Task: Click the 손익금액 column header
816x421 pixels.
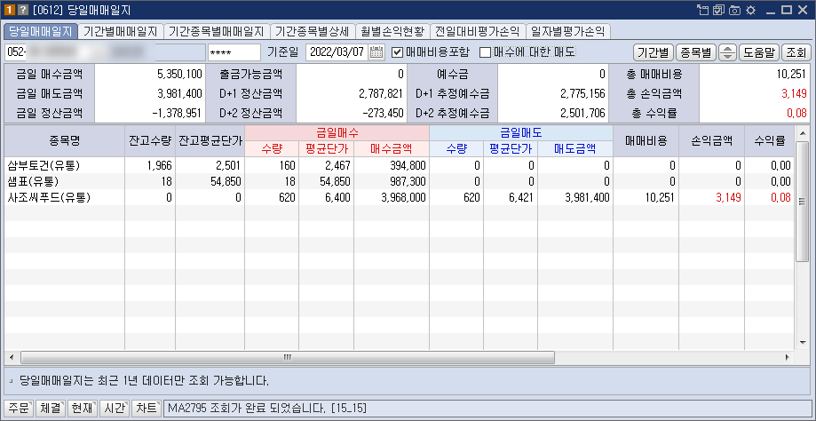Action: [x=711, y=140]
